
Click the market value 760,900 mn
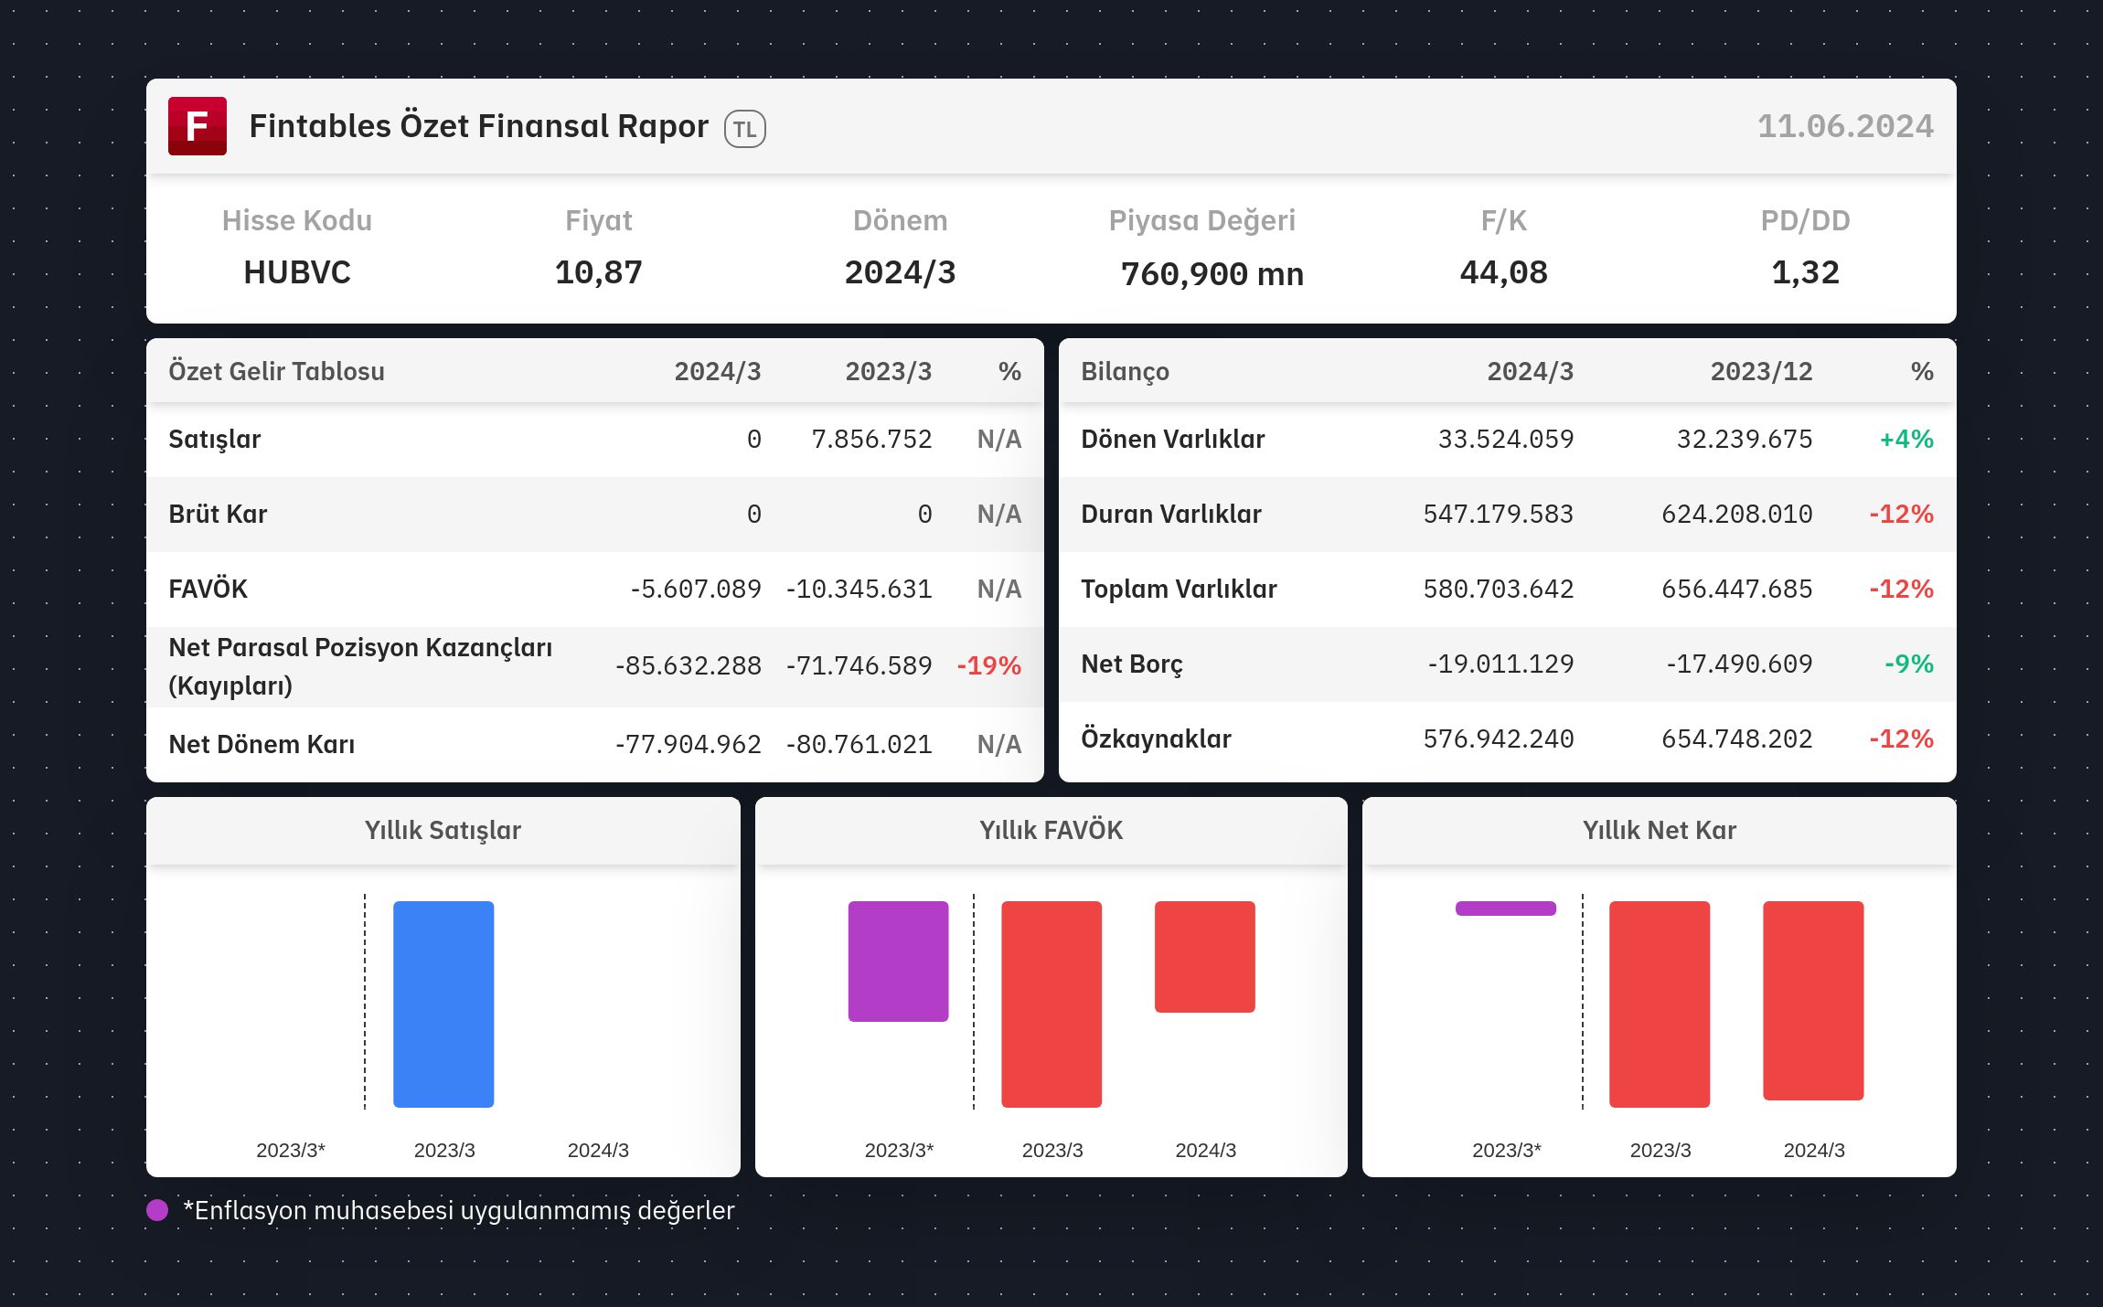tap(1212, 273)
